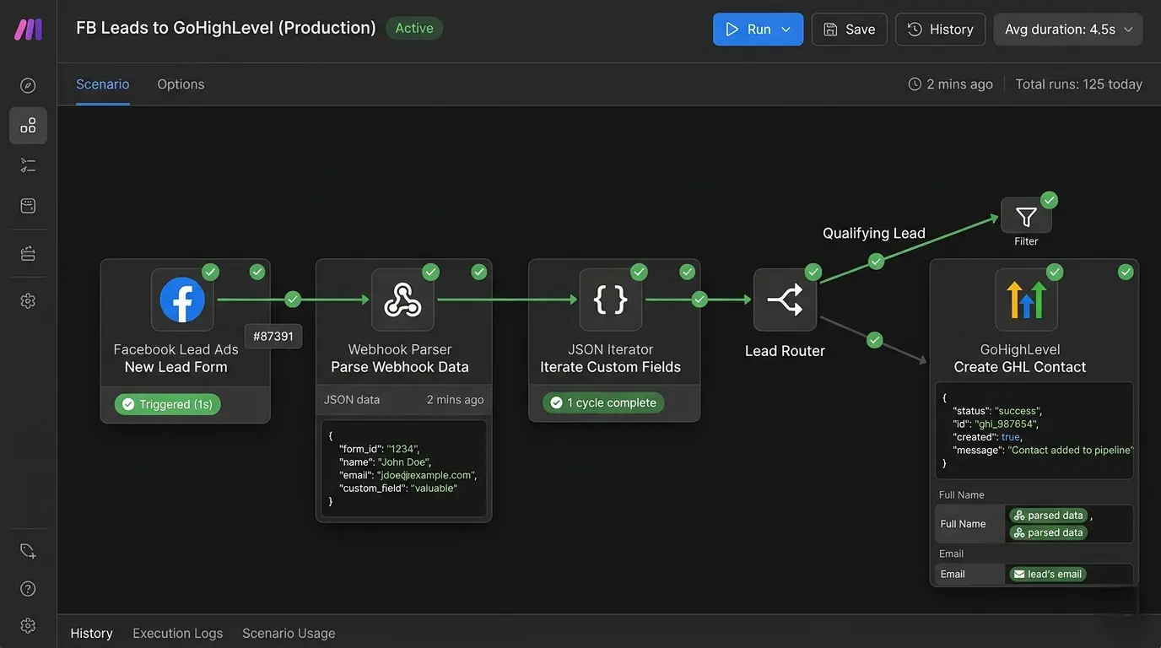Click the check on Facebook-to-Webhook connector
The height and width of the screenshot is (648, 1161).
tap(293, 299)
